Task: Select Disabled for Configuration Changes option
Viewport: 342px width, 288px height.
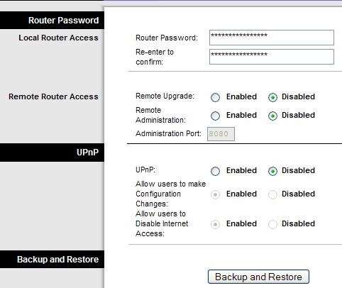Action: tap(272, 194)
